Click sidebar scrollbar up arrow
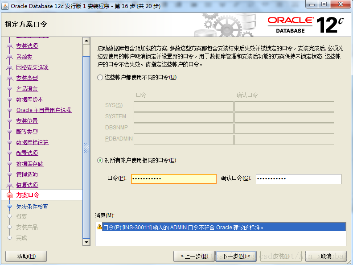Screen dimensions: 353x265 click(x=86, y=41)
